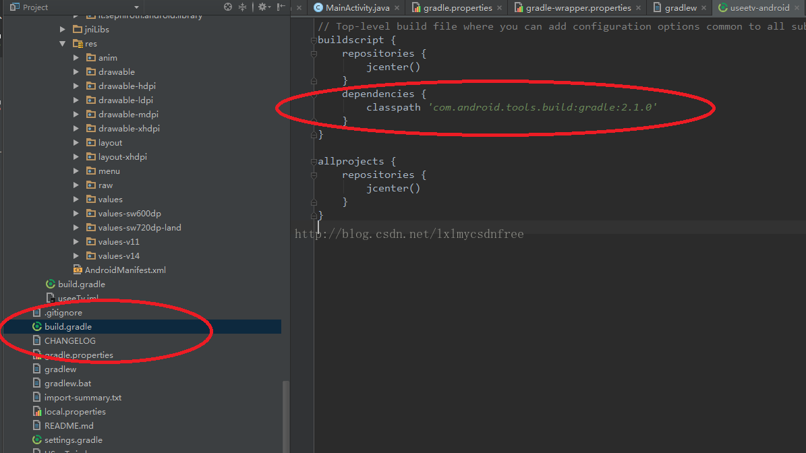Click the selected build.gradle Gradle icon
Image resolution: width=806 pixels, height=453 pixels.
tap(37, 326)
